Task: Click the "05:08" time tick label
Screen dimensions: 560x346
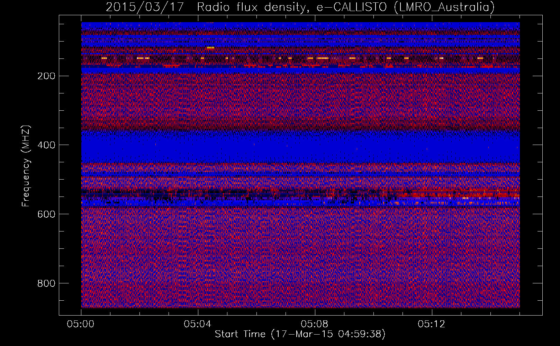Action: click(x=315, y=324)
